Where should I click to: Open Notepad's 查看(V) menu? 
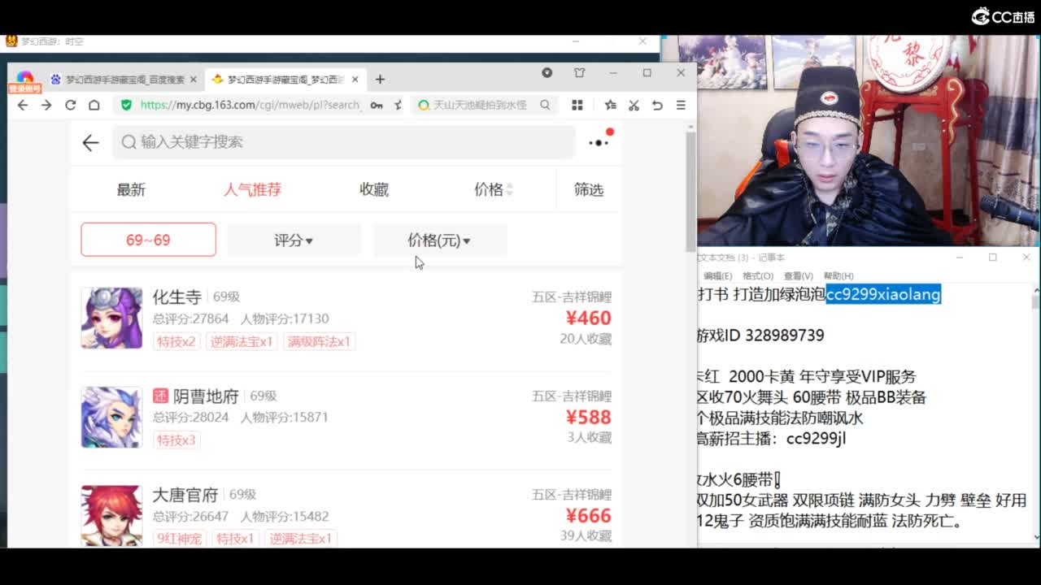pos(798,276)
